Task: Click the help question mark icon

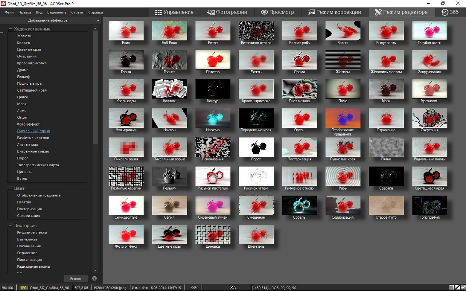Action: coord(94,279)
